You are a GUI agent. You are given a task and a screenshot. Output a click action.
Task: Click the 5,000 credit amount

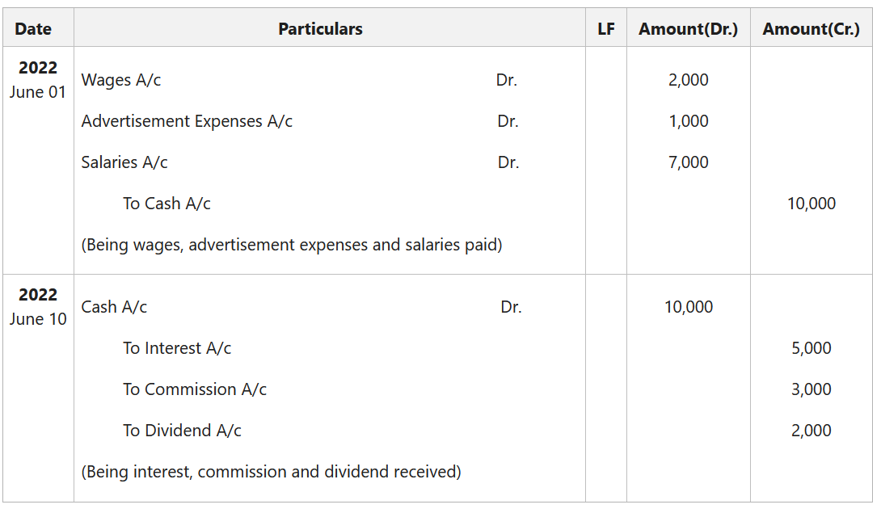coord(811,348)
